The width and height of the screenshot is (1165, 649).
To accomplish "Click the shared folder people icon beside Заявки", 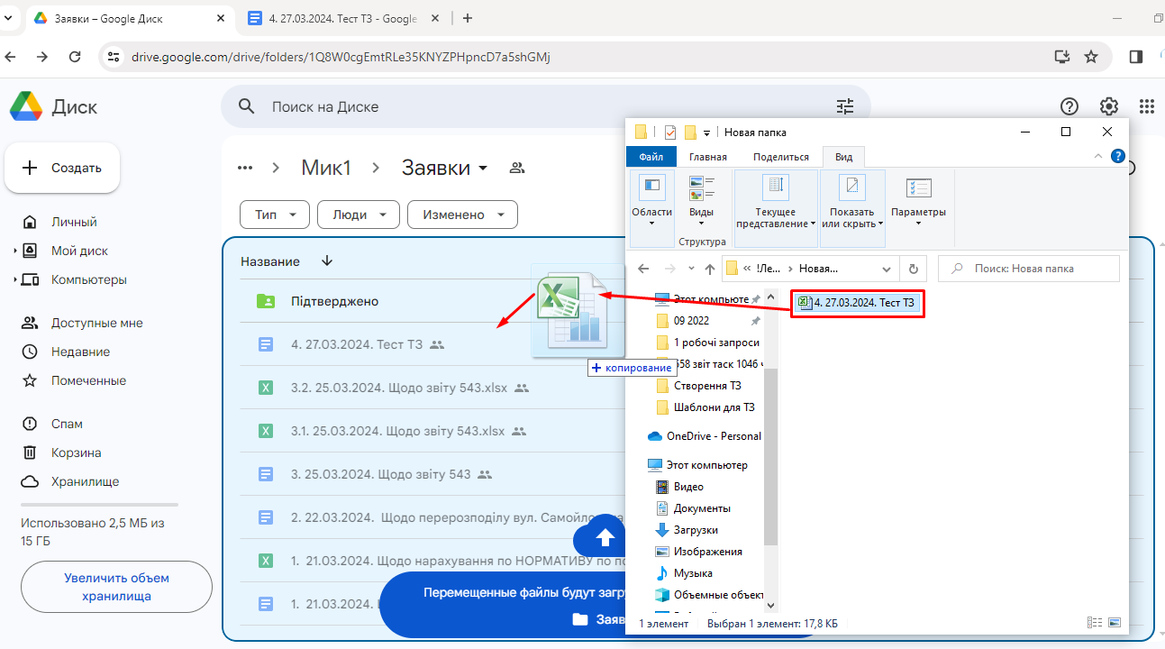I will coord(516,168).
